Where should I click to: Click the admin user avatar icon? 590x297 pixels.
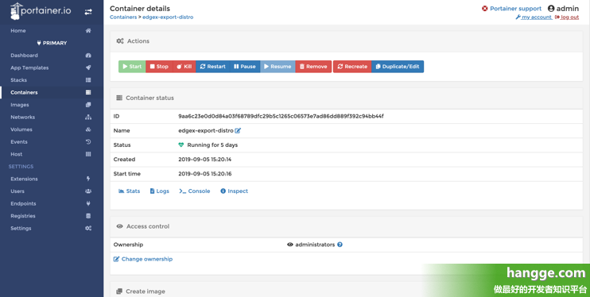[551, 9]
